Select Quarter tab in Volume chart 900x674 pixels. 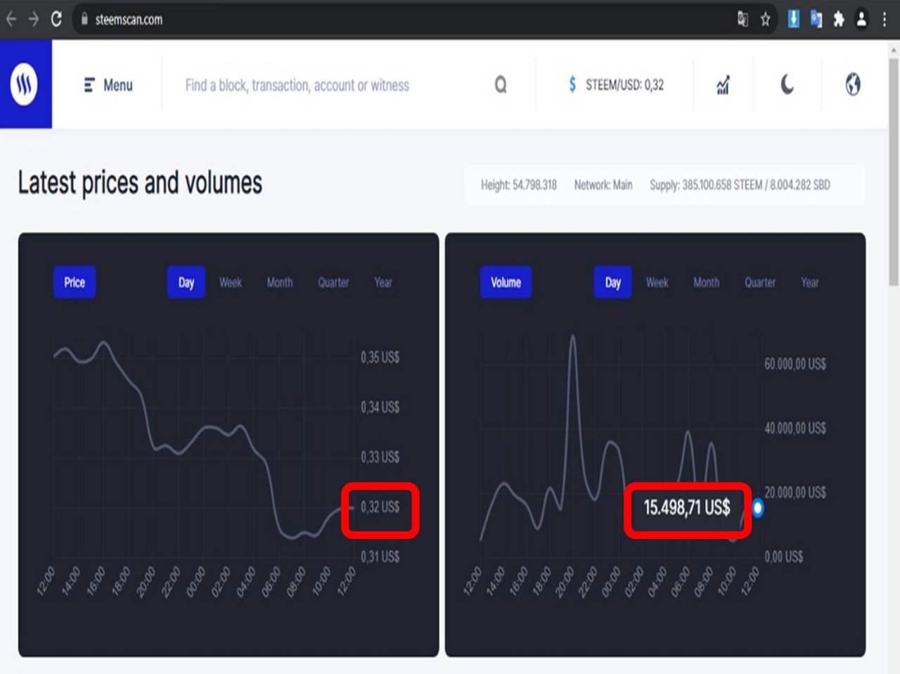(x=760, y=282)
